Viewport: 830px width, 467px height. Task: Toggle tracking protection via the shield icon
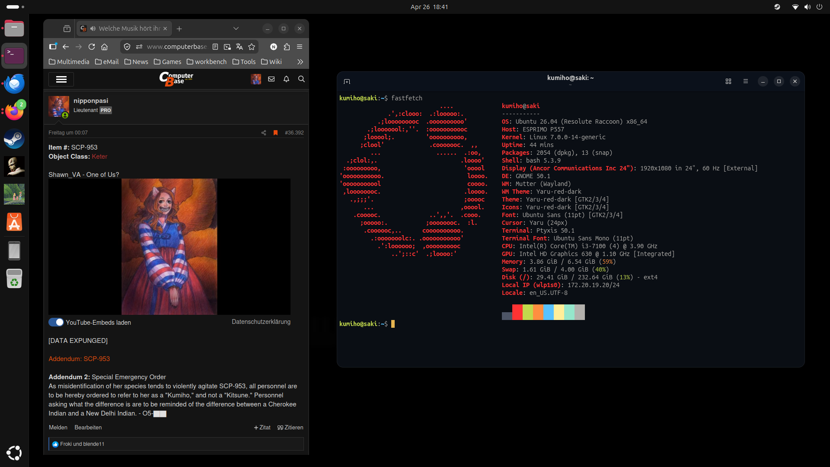(127, 47)
